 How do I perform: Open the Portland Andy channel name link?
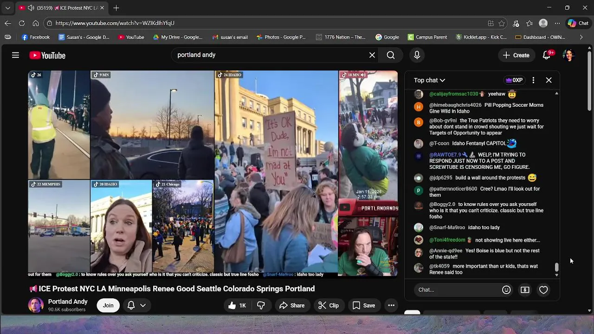click(x=68, y=302)
